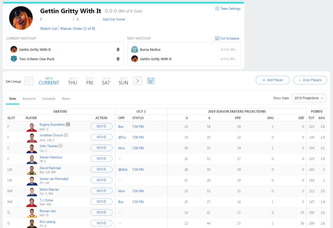Click the Add Player button
The width and height of the screenshot is (333, 228).
point(272,80)
